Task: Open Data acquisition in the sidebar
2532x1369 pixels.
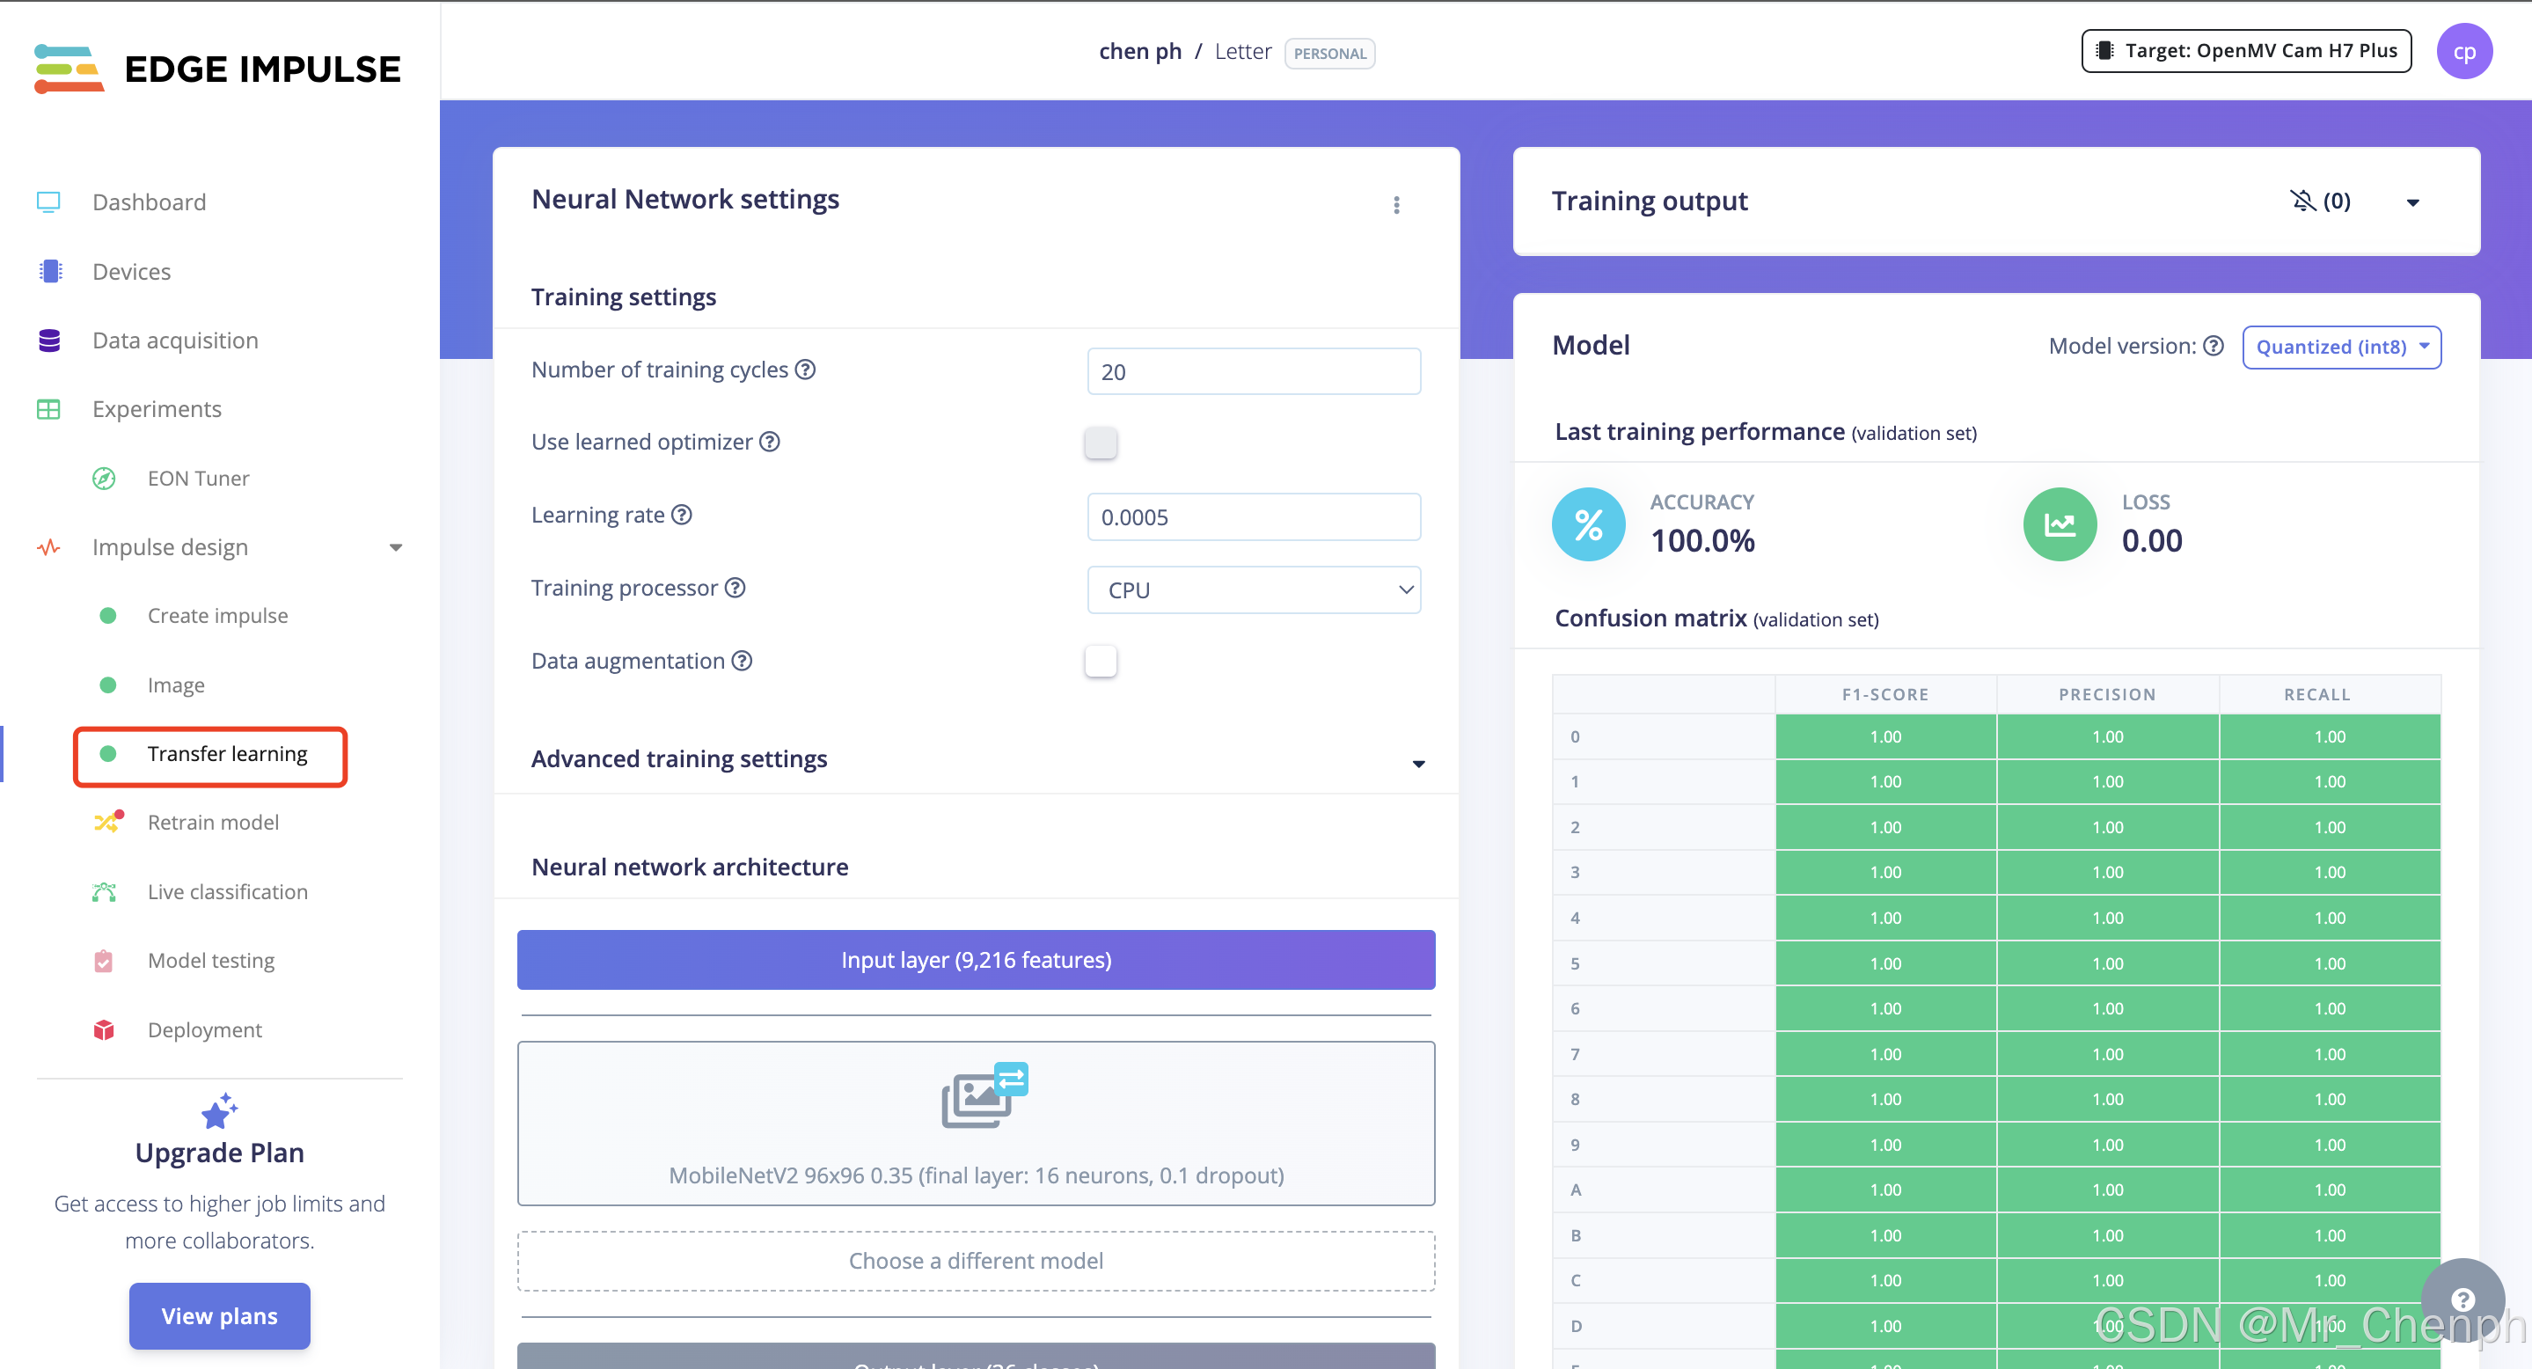Action: pos(175,340)
